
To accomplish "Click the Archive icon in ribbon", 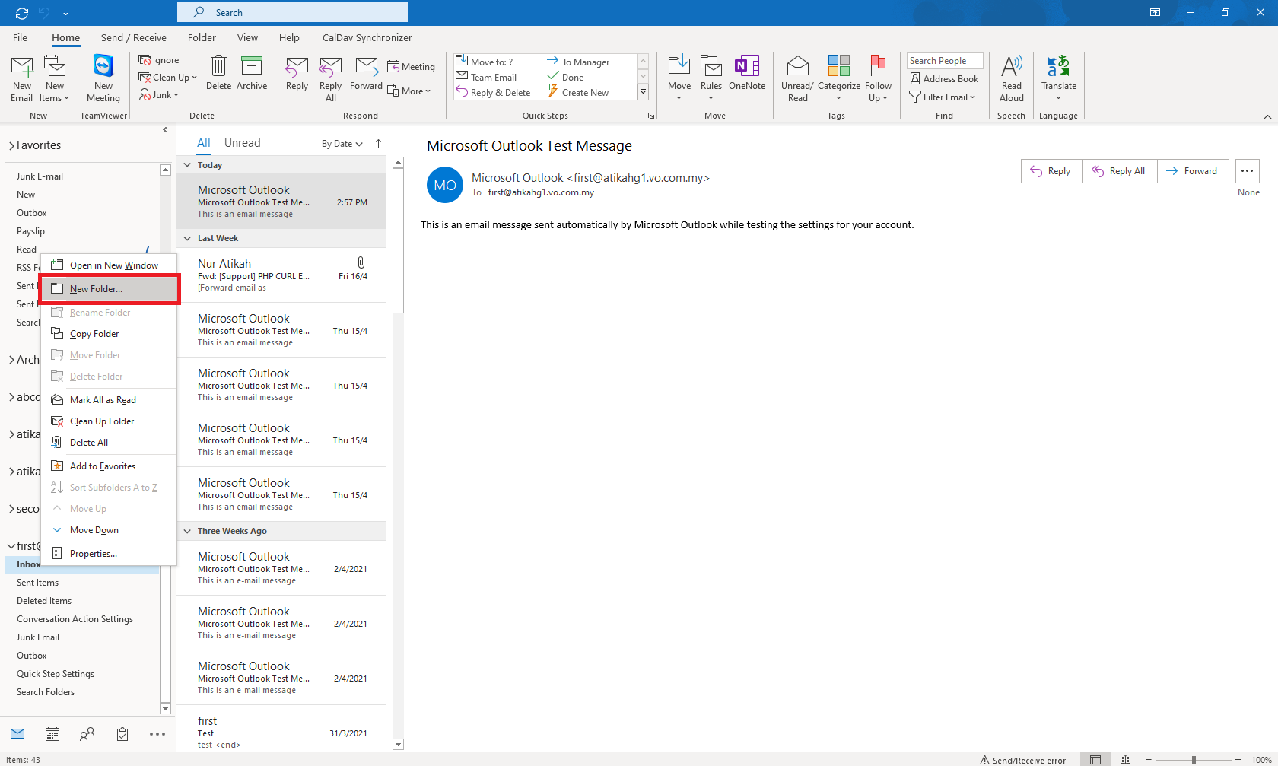I will pyautogui.click(x=252, y=74).
